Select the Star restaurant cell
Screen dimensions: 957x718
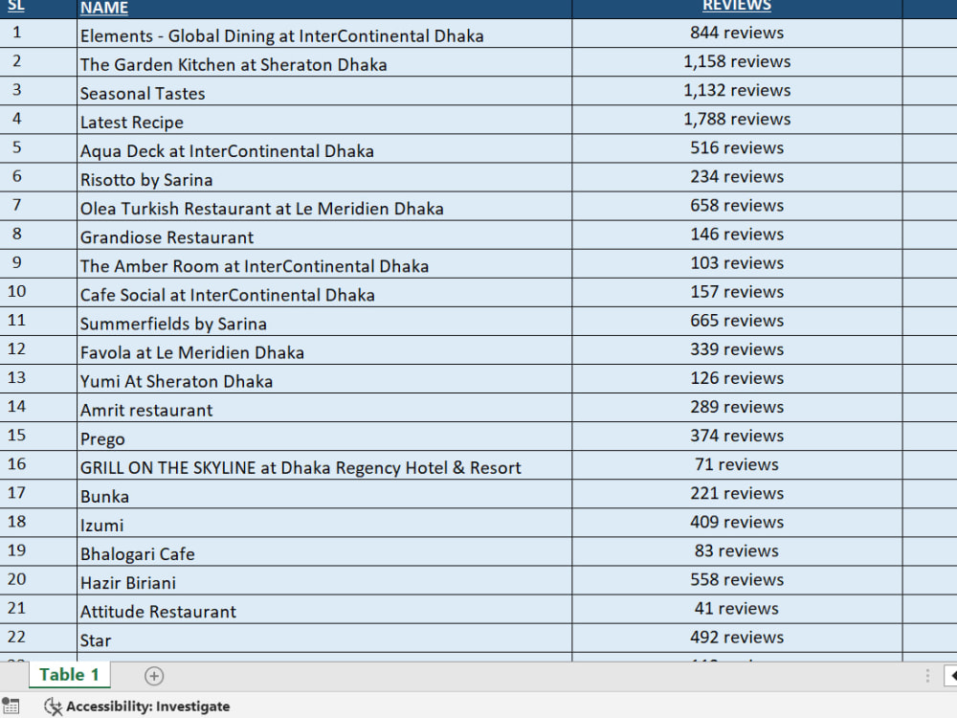coord(324,638)
